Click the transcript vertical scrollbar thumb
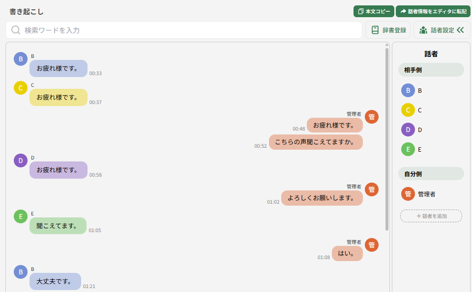Screen dimensions: 472x292 (387, 139)
